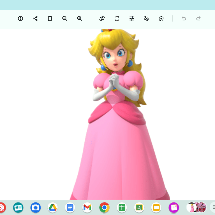The image size is (215, 215).
Task: Open Google Drive from the shelf
Action: [53, 208]
